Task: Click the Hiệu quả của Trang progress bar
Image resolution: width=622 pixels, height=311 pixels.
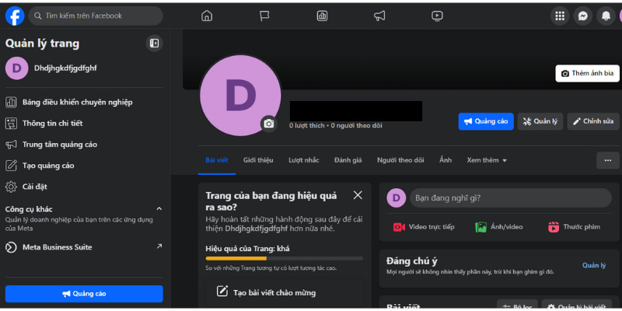Action: pos(284,258)
